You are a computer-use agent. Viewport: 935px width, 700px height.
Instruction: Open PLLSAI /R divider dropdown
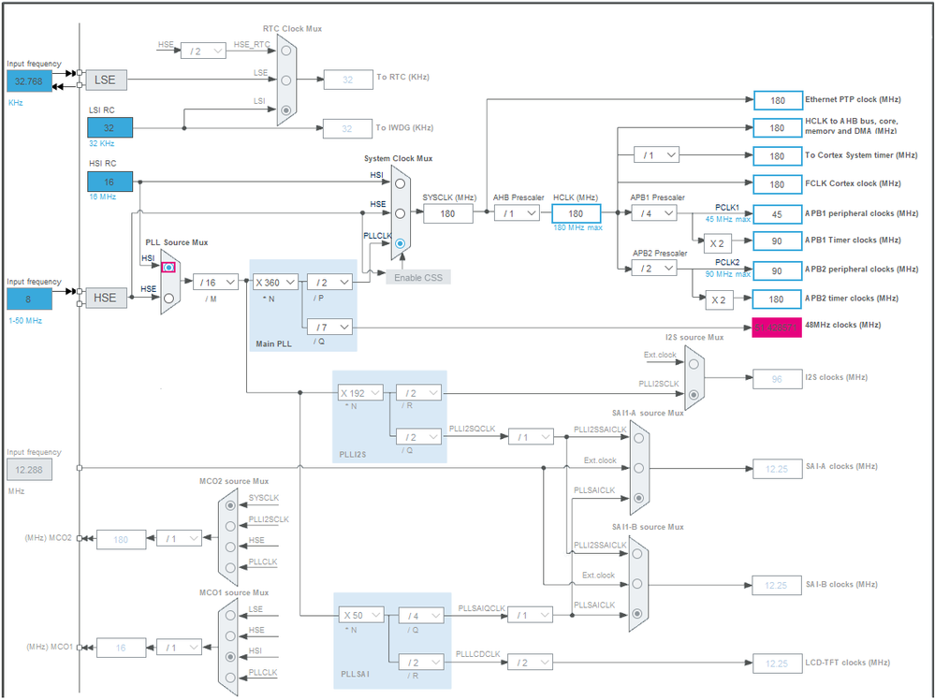coord(421,662)
